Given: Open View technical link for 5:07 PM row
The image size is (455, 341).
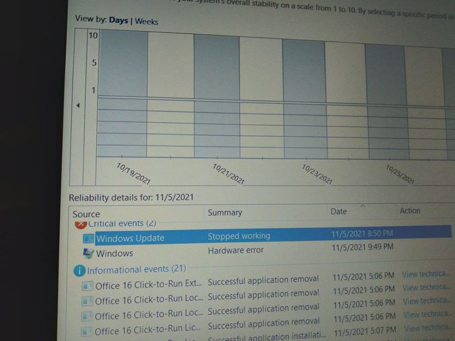Looking at the screenshot, I should pyautogui.click(x=427, y=328).
